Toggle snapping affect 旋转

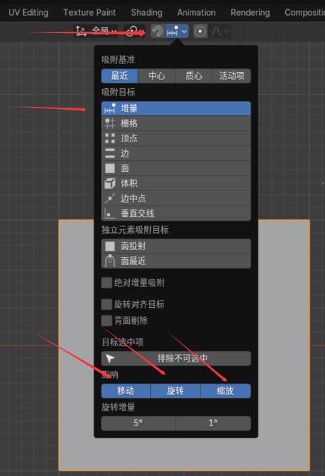click(x=176, y=390)
